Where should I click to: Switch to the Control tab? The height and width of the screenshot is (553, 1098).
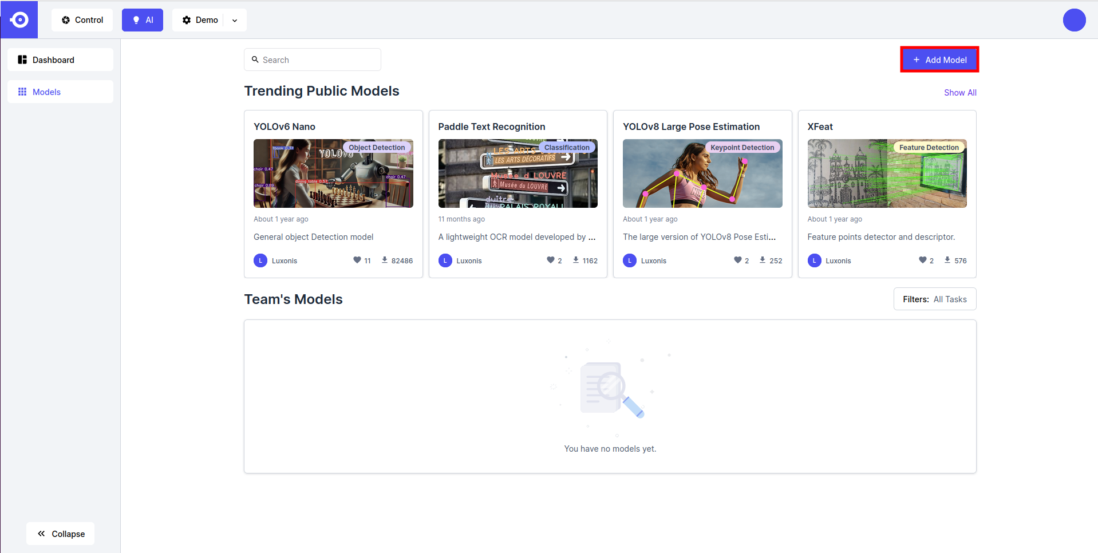[82, 20]
